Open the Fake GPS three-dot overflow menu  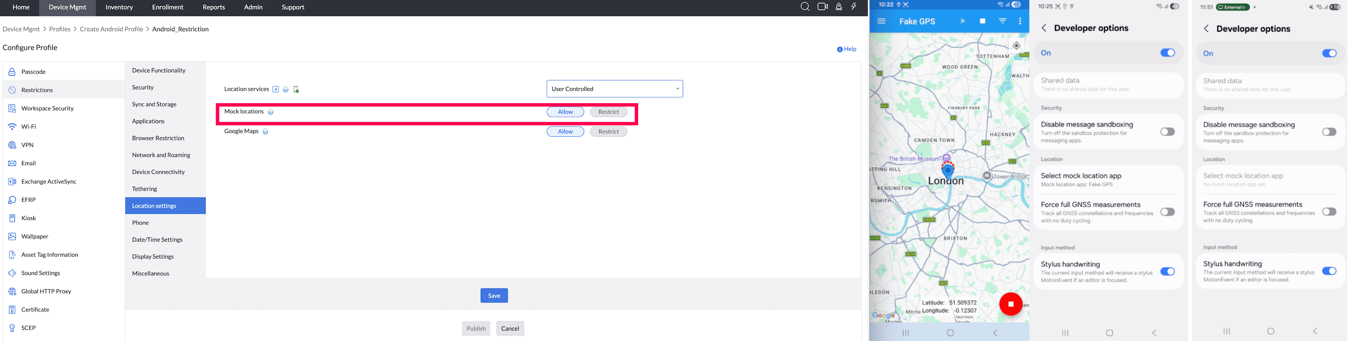tap(1020, 22)
